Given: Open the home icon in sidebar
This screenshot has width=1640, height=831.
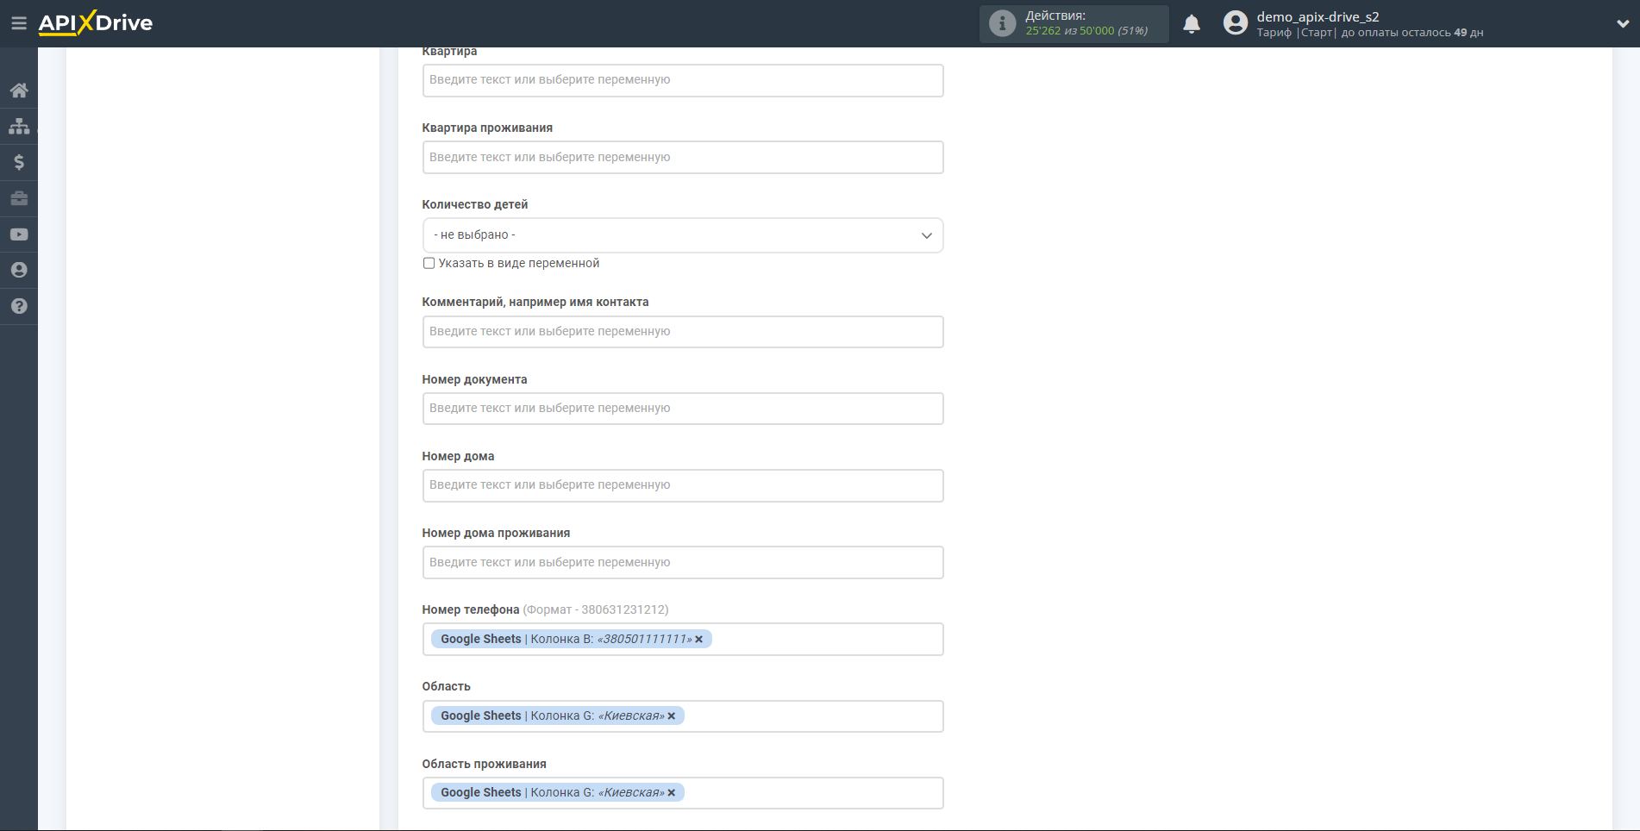Looking at the screenshot, I should tap(19, 91).
